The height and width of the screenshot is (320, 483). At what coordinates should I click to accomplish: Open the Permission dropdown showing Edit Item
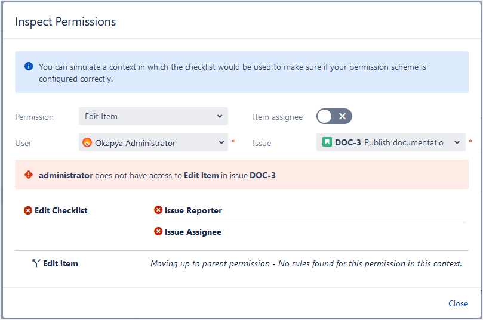tap(153, 117)
